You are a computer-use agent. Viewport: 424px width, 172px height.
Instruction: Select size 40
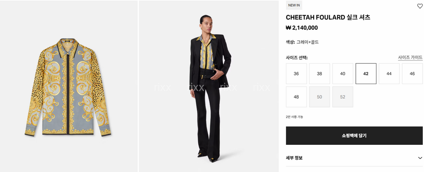tap(343, 73)
